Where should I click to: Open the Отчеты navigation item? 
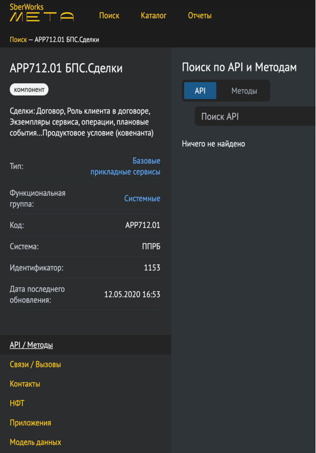click(x=200, y=16)
